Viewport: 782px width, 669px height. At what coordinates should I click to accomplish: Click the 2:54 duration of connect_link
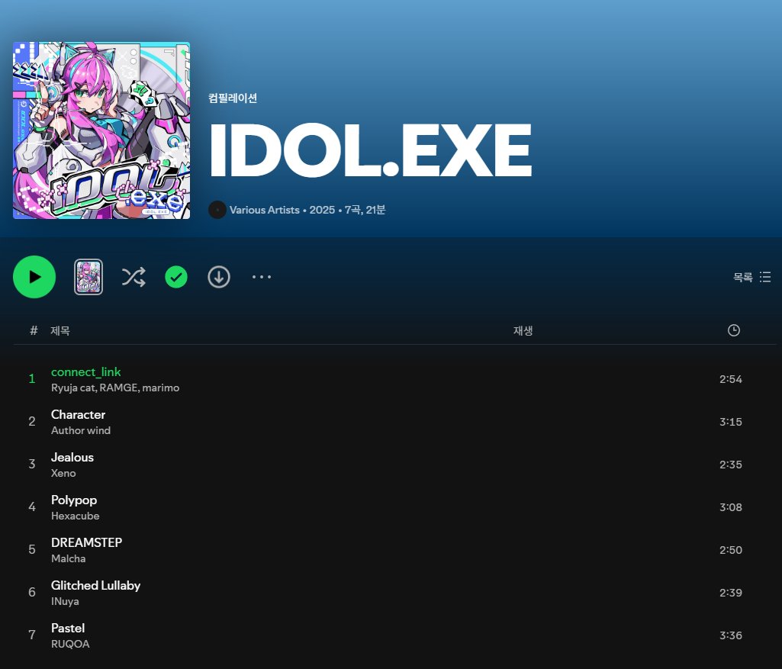click(731, 379)
